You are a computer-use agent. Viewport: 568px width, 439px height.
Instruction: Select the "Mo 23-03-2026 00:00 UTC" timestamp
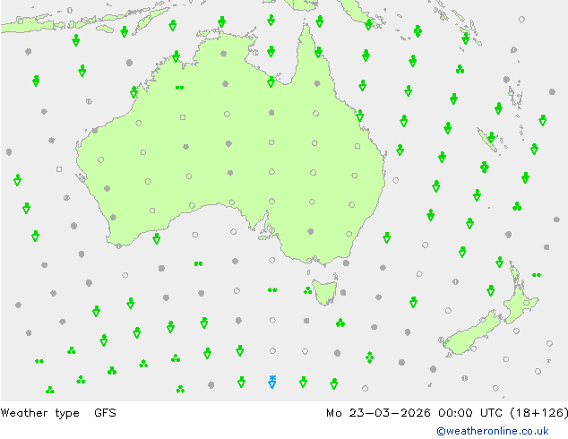point(414,412)
